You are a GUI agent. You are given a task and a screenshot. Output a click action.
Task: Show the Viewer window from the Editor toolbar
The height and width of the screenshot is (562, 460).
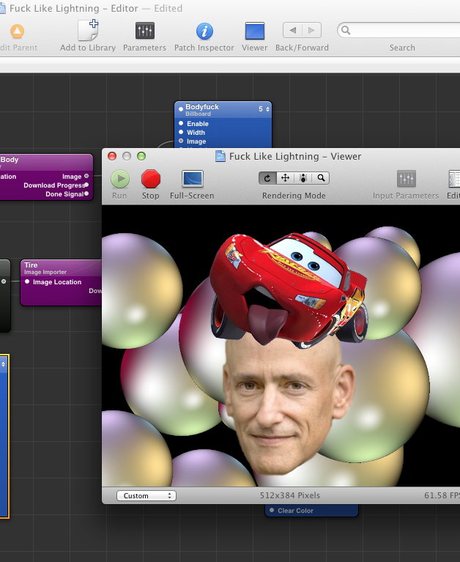pos(255,31)
